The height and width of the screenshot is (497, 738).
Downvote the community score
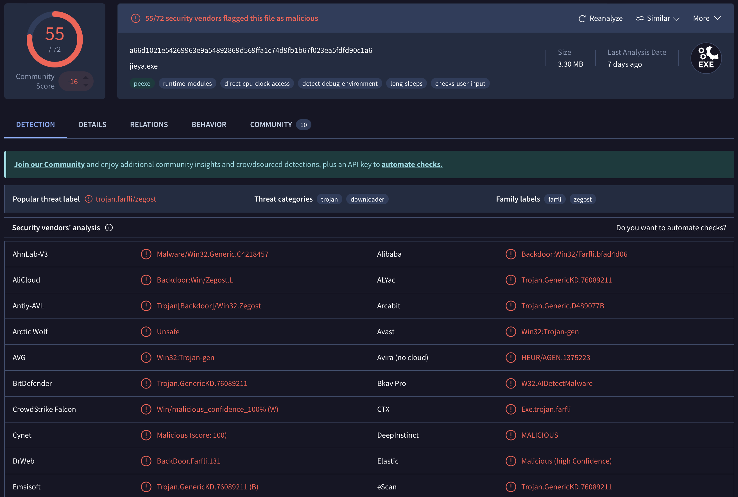pos(85,85)
